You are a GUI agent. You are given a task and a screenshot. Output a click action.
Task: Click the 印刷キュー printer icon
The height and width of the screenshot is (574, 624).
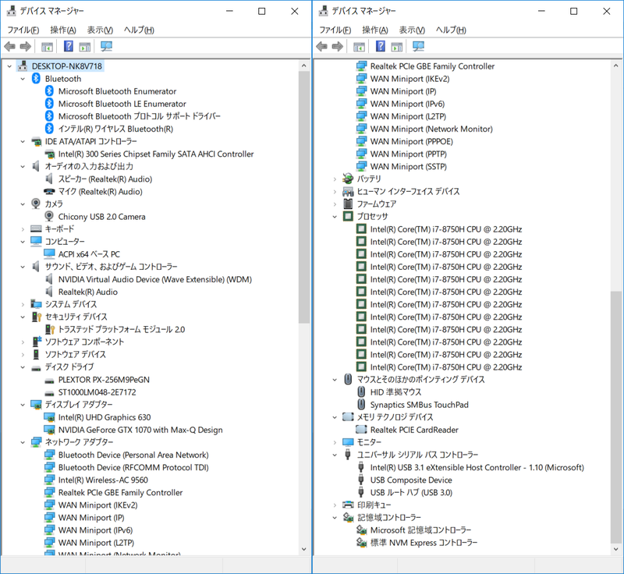click(x=348, y=505)
